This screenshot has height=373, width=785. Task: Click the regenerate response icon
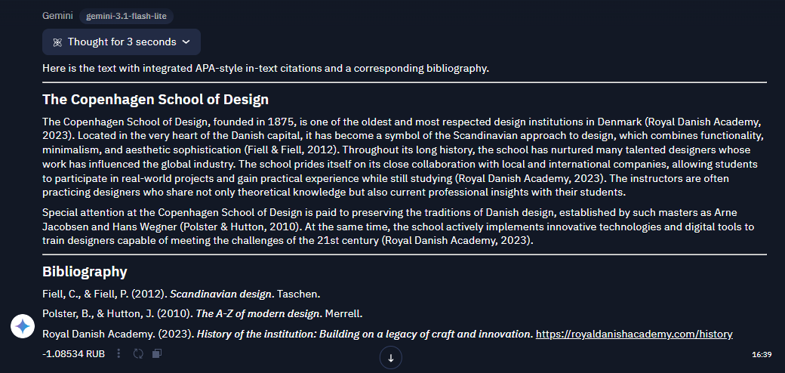tap(138, 353)
